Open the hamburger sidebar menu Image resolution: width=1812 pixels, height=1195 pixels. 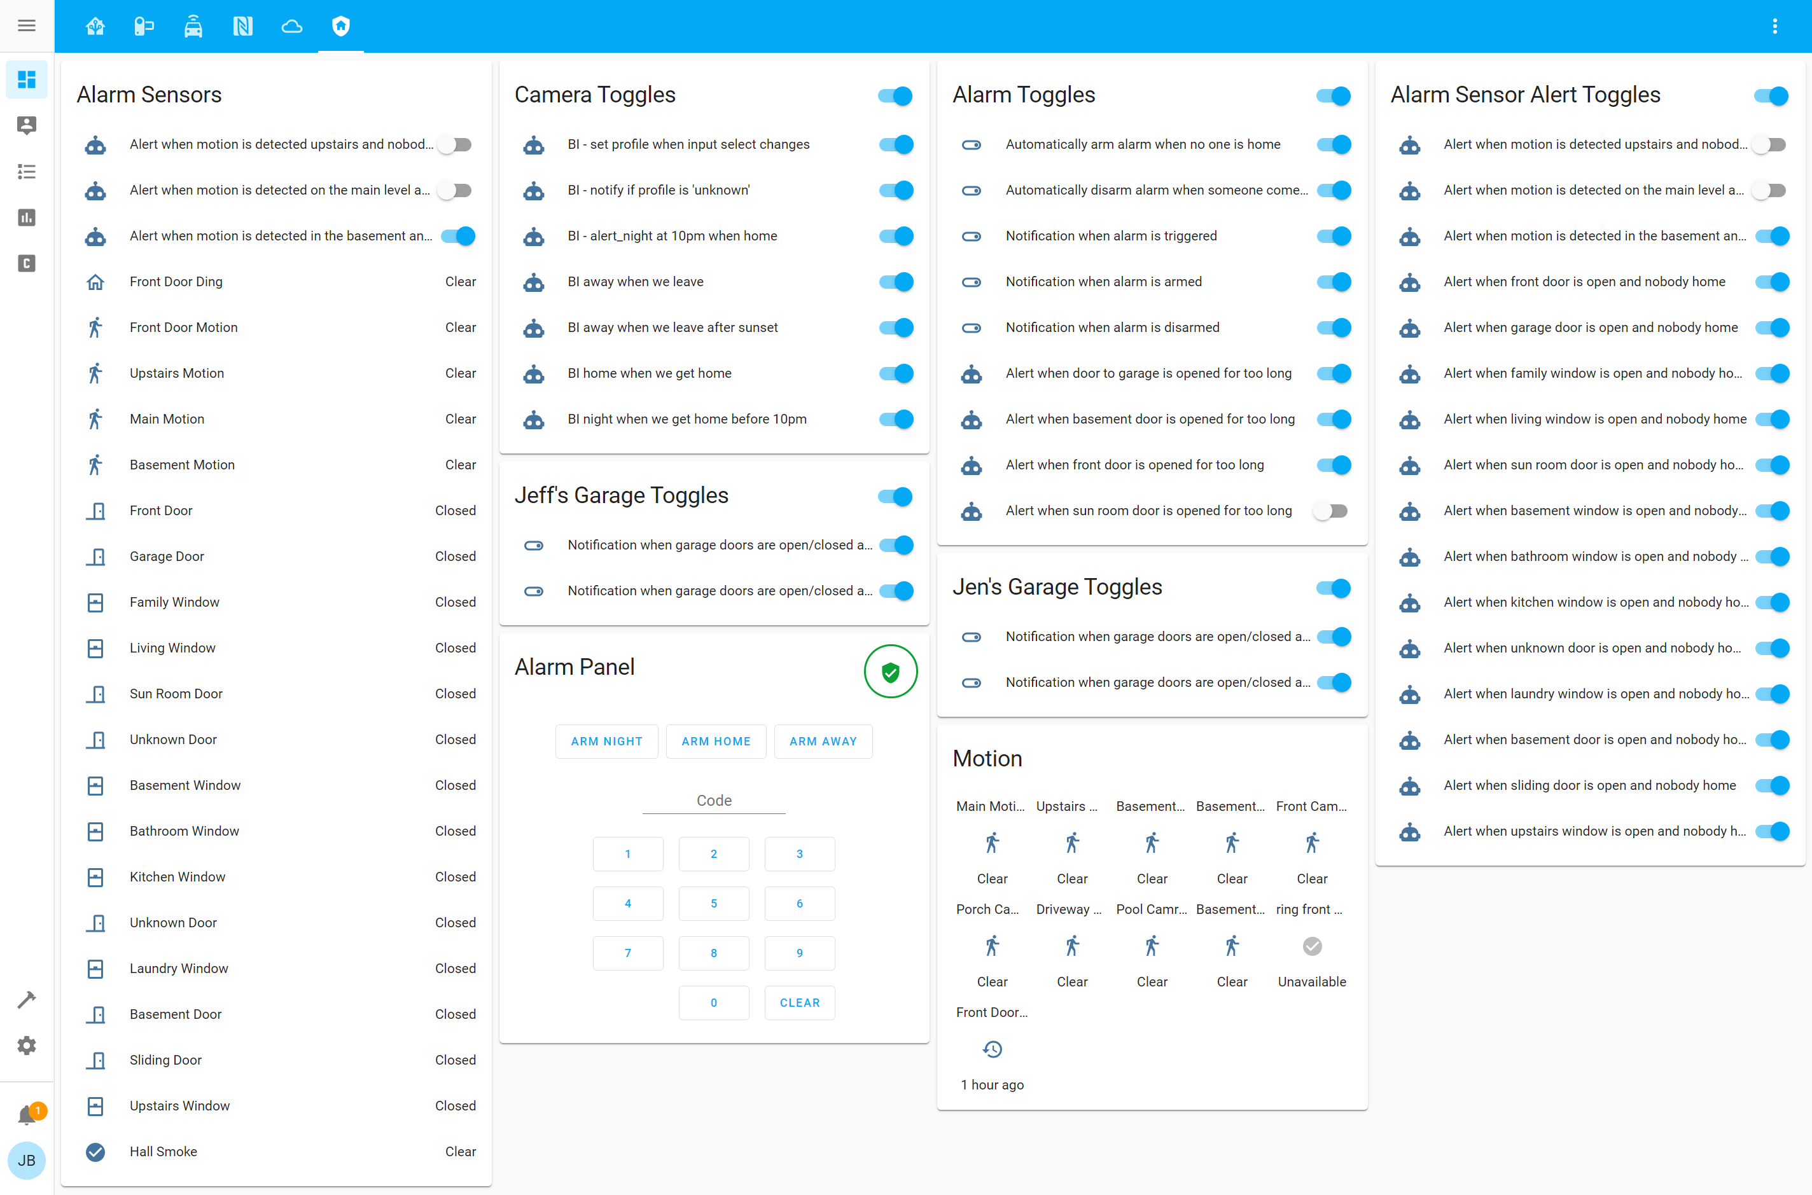(27, 26)
